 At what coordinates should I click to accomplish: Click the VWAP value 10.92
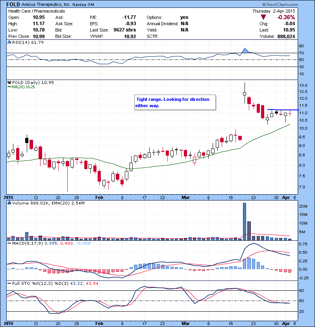point(130,36)
